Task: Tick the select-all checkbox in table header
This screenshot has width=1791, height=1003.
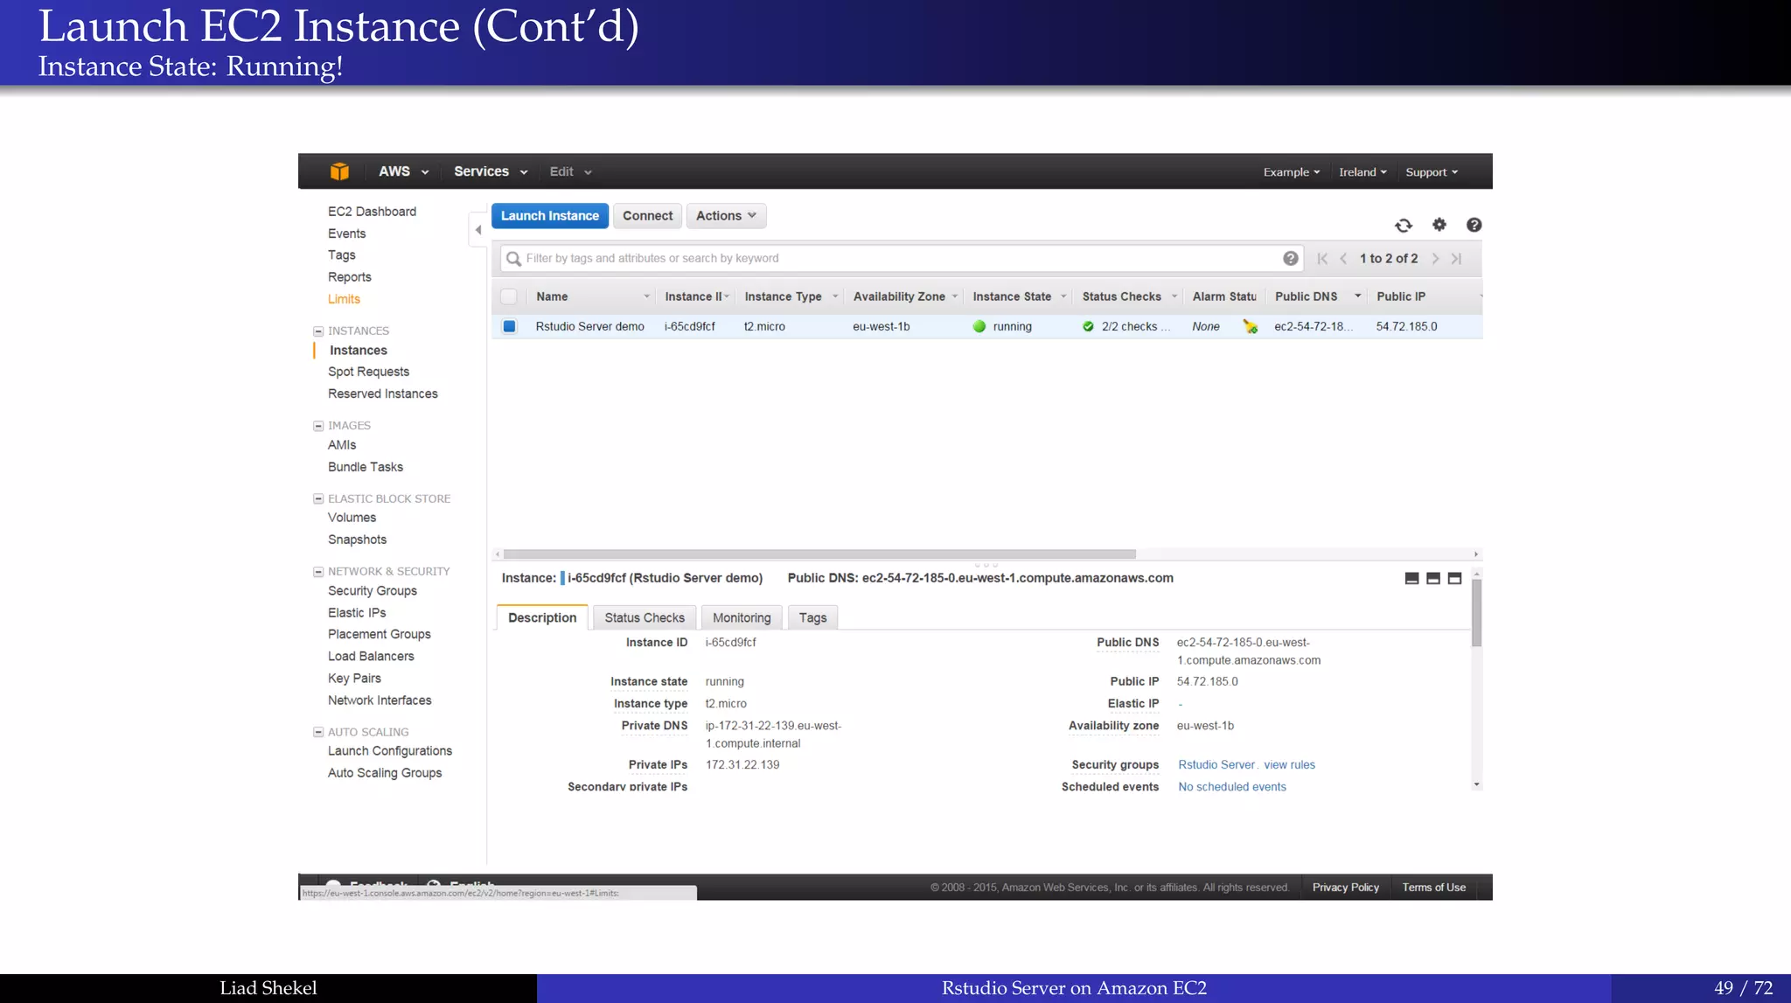Action: 509,296
